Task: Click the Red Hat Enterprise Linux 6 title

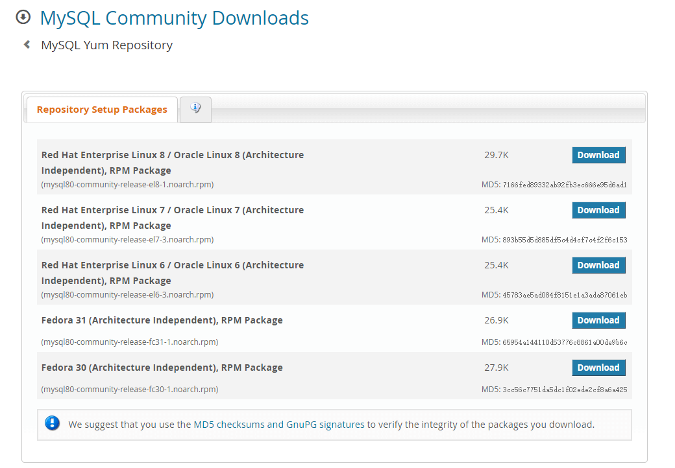Action: coord(173,273)
